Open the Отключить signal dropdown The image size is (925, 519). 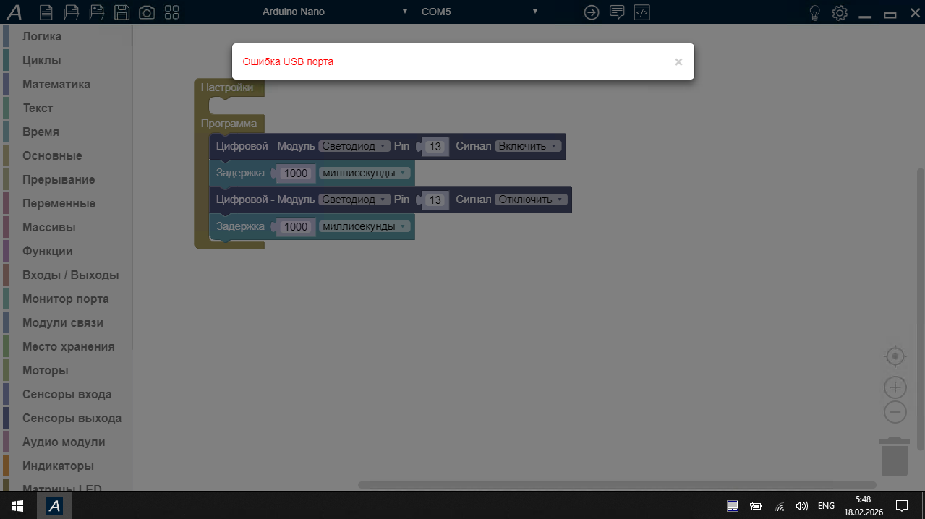coord(531,200)
